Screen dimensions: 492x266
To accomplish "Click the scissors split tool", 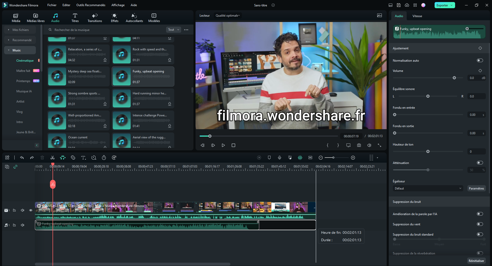I will [53, 158].
